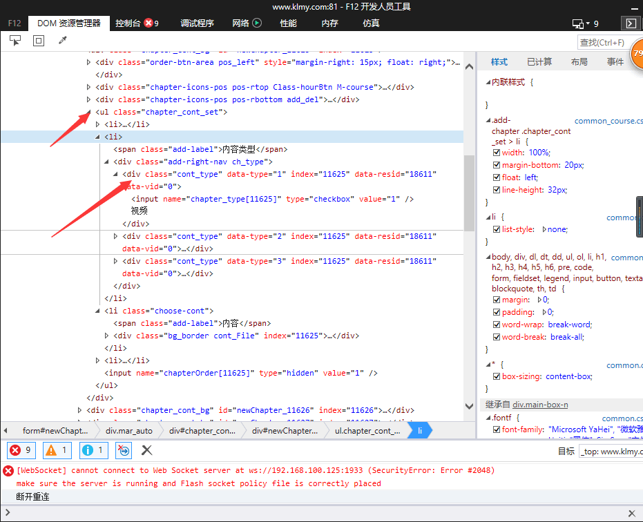Select form#newChapt breadcrumb
Viewport: 643px width, 522px height.
pyautogui.click(x=55, y=431)
